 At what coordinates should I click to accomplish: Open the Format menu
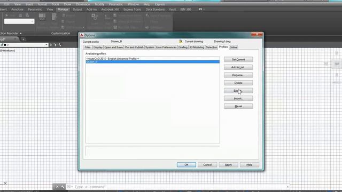[42, 4]
